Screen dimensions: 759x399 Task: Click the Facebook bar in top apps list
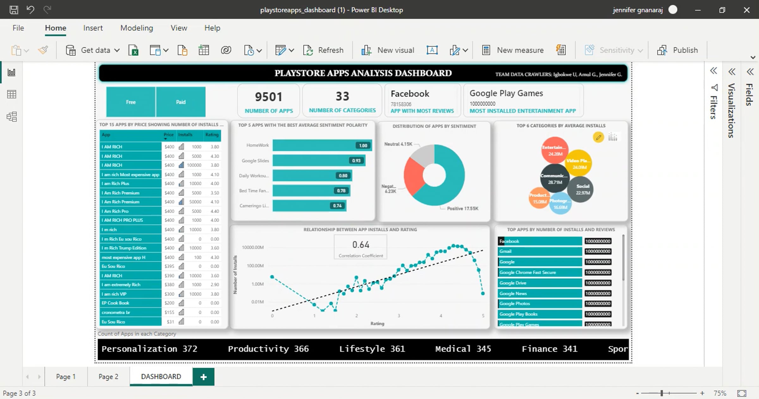pos(540,241)
